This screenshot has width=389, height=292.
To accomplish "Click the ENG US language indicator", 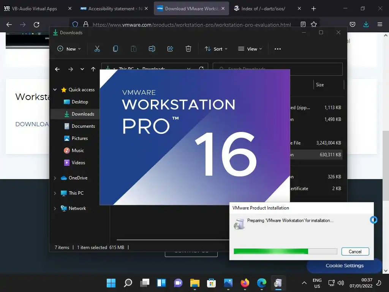I will pyautogui.click(x=317, y=283).
